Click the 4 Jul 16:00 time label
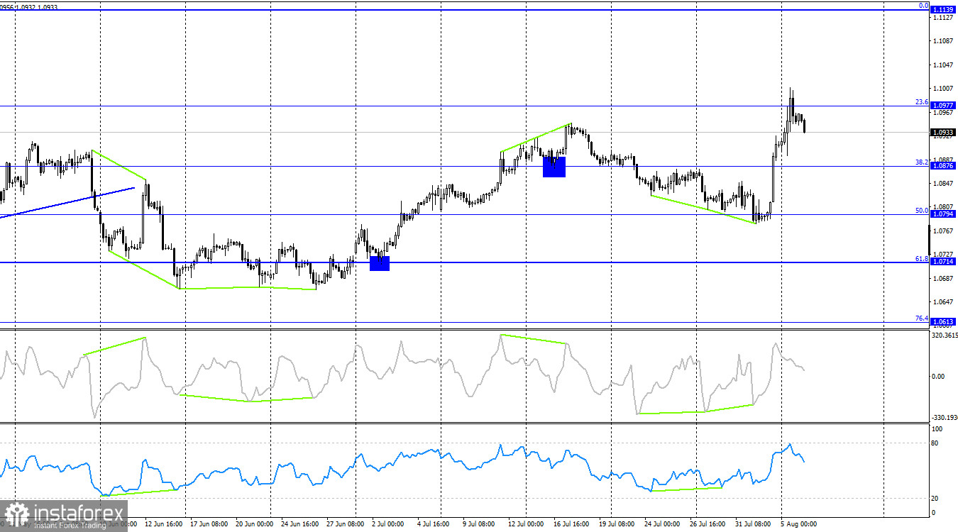 pyautogui.click(x=434, y=524)
